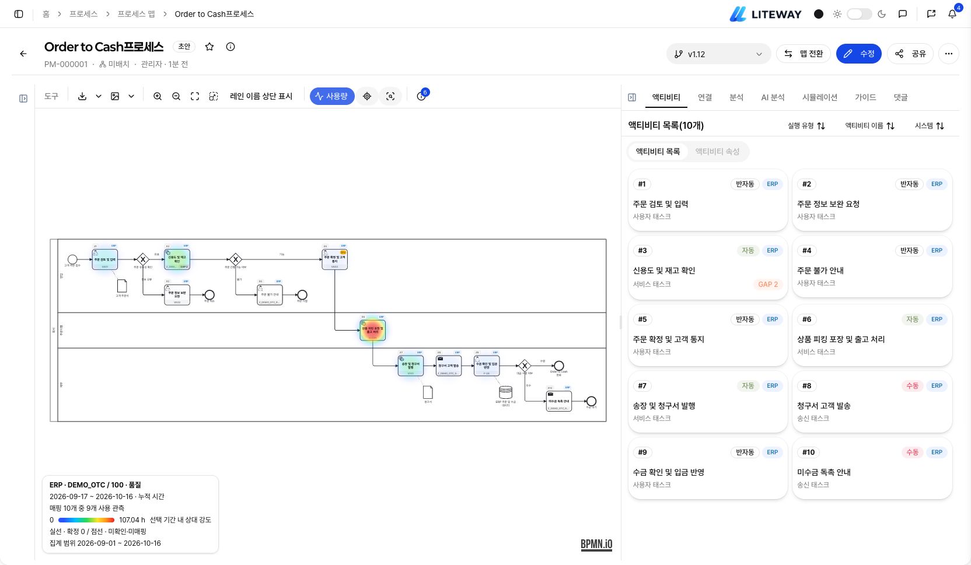
Task: Toggle the 사용량 usage heatmap
Action: coord(332,96)
